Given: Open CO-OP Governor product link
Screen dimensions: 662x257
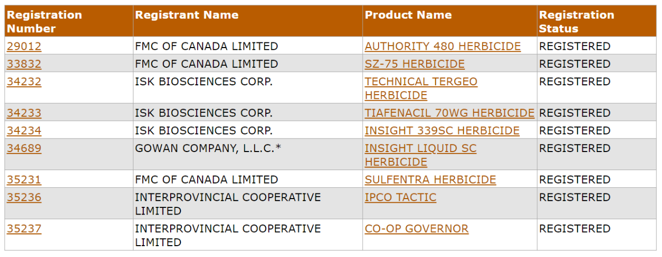Looking at the screenshot, I should [417, 229].
